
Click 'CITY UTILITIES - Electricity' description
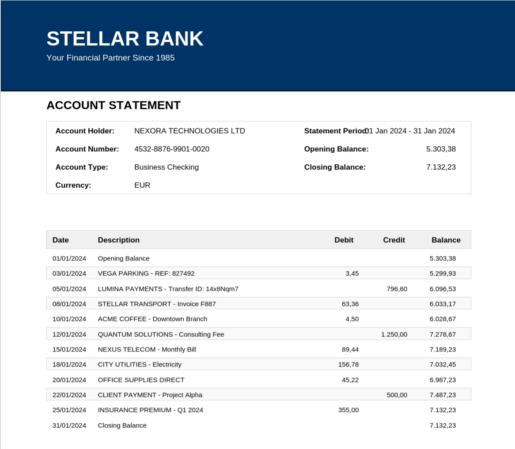tap(140, 365)
